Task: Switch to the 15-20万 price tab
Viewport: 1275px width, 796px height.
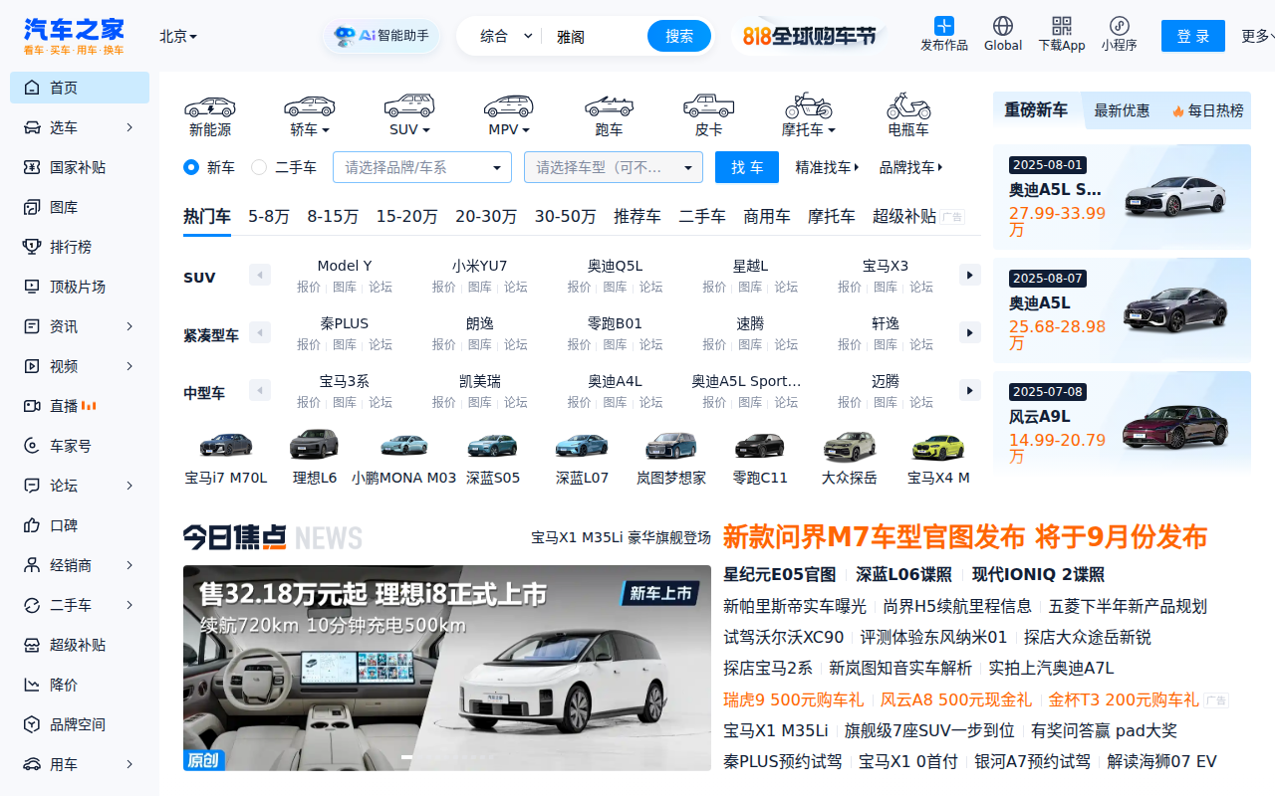Action: click(x=406, y=216)
